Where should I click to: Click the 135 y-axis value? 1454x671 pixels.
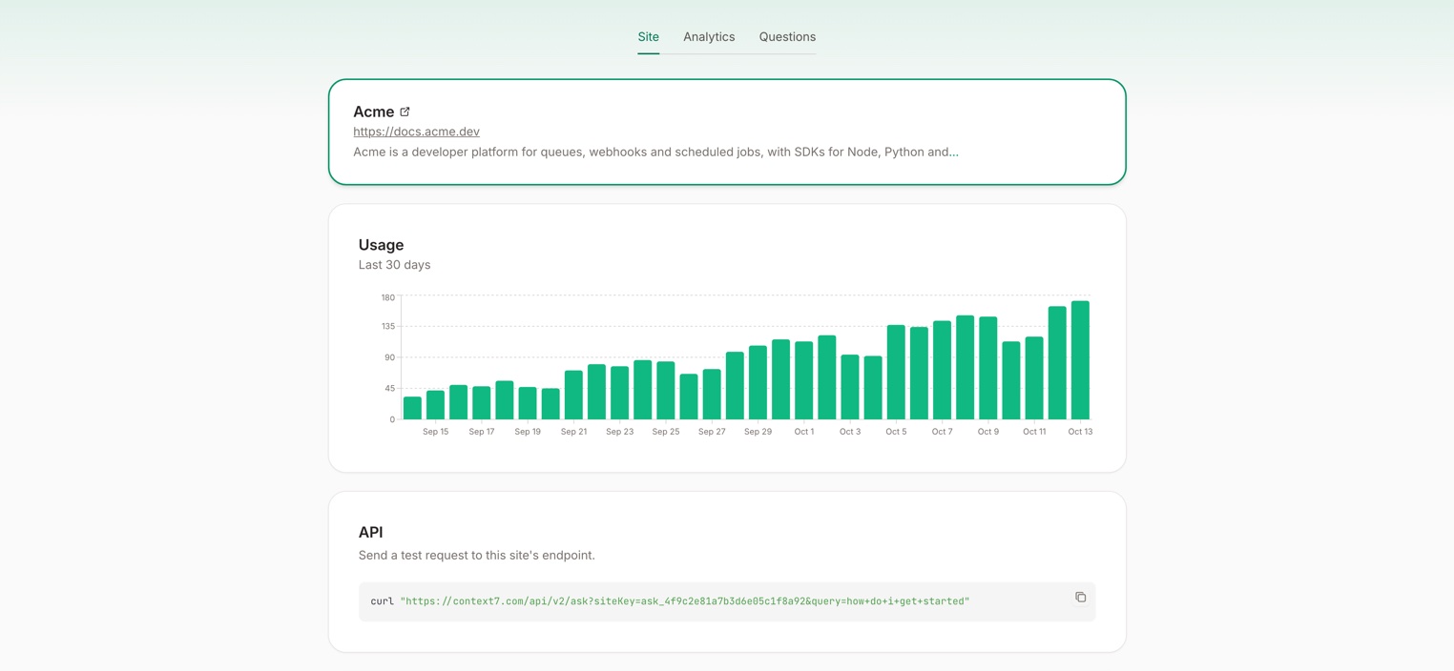(x=387, y=326)
